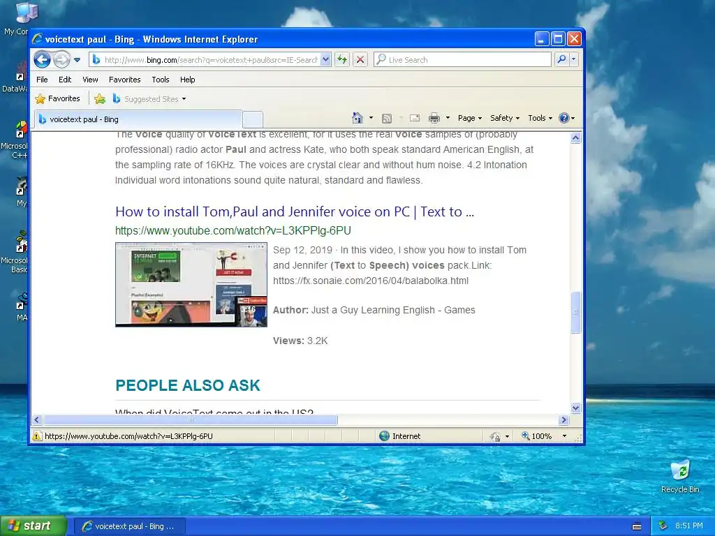Click the Live Search input box
This screenshot has width=715, height=536.
[x=462, y=60]
